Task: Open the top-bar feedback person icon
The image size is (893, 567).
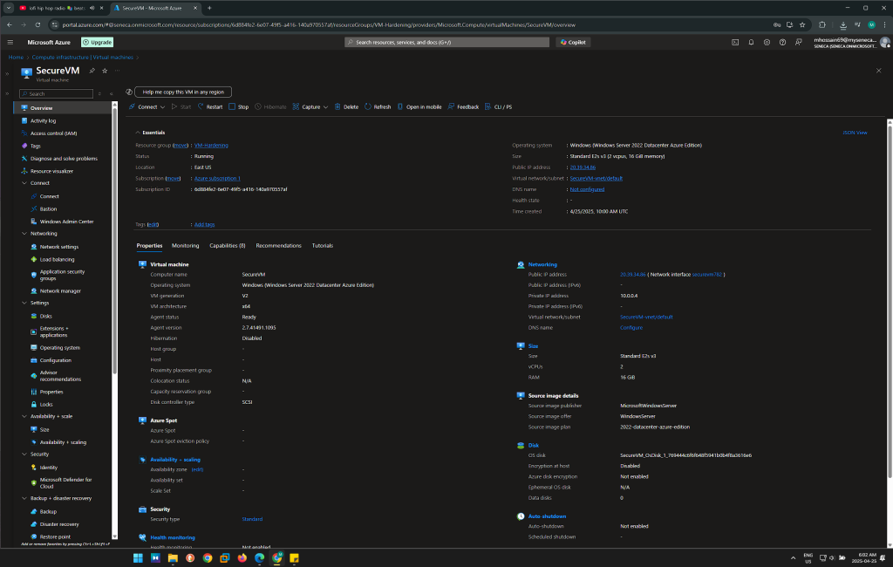Action: click(x=799, y=42)
